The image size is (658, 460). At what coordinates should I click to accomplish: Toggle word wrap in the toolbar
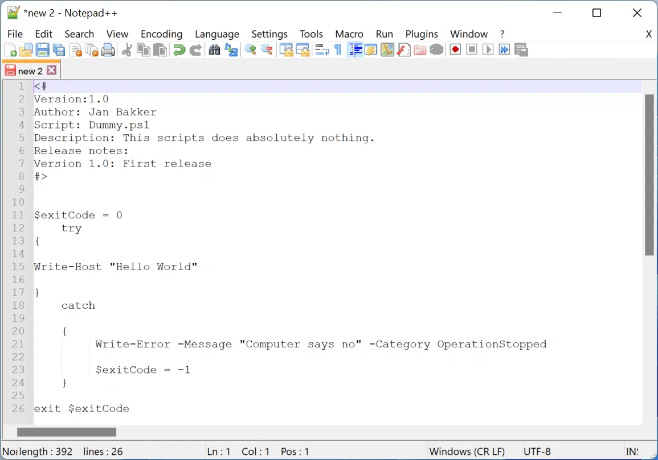[x=322, y=50]
